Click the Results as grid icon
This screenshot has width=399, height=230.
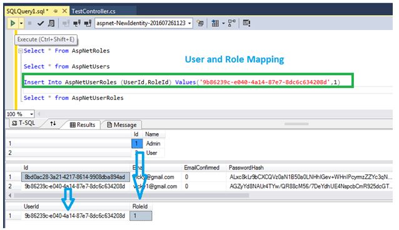pyautogui.click(x=215, y=23)
